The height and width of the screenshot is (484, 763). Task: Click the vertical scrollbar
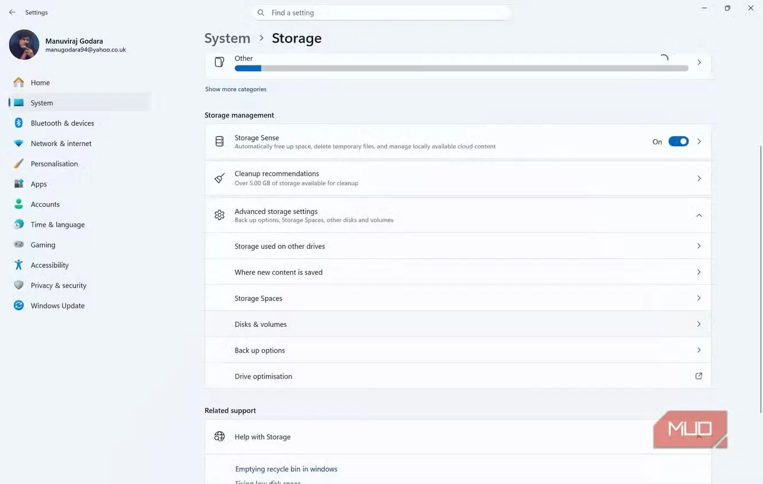coord(761,278)
